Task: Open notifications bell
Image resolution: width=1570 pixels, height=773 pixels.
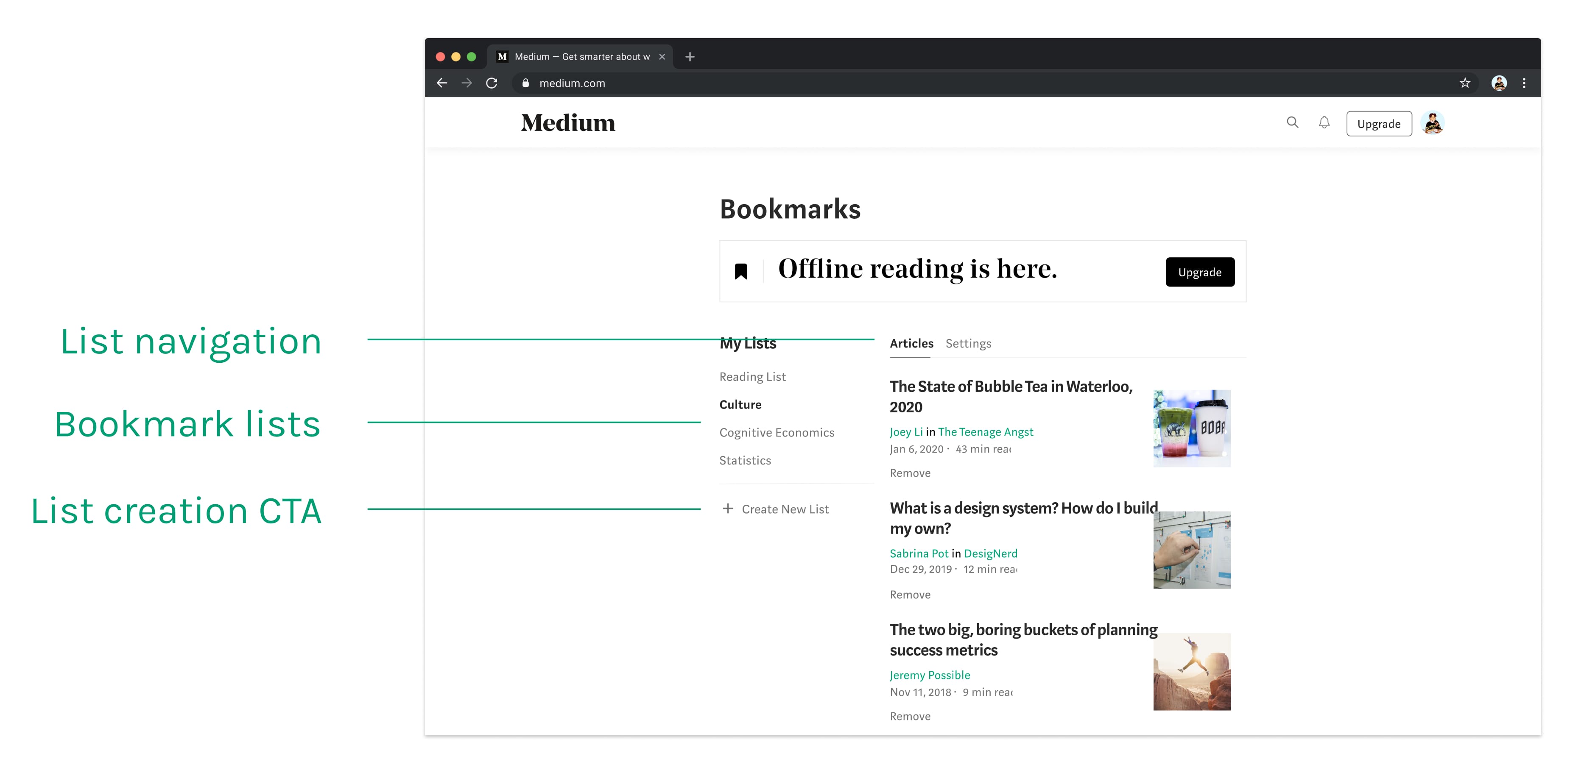Action: click(1324, 122)
